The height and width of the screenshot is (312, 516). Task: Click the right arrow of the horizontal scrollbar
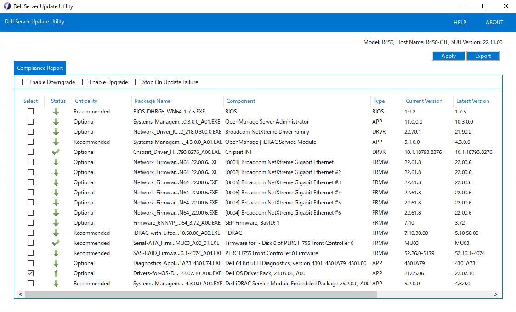496,294
